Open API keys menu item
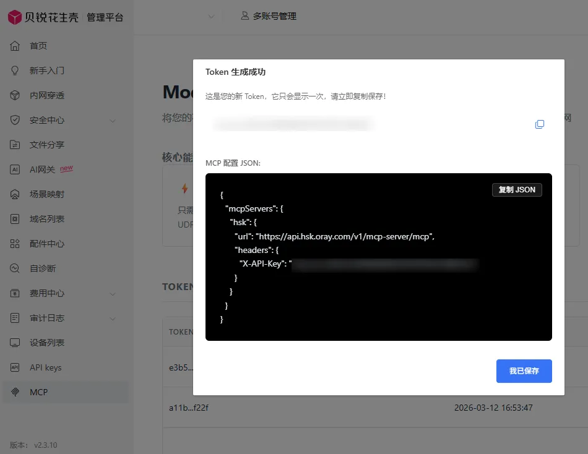This screenshot has width=588, height=454. [45, 367]
